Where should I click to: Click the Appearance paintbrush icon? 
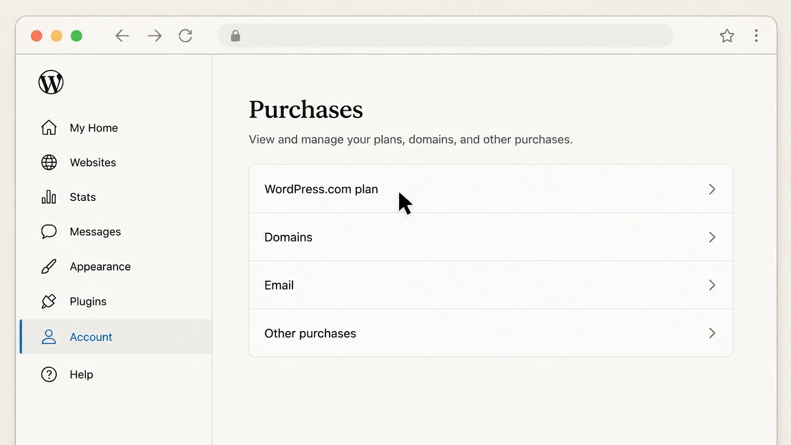point(49,266)
